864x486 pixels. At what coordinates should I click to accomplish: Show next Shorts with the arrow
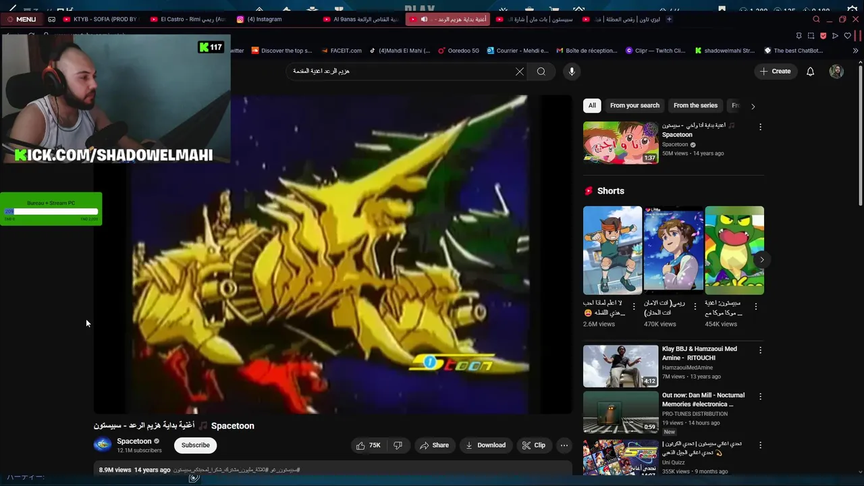pos(762,259)
